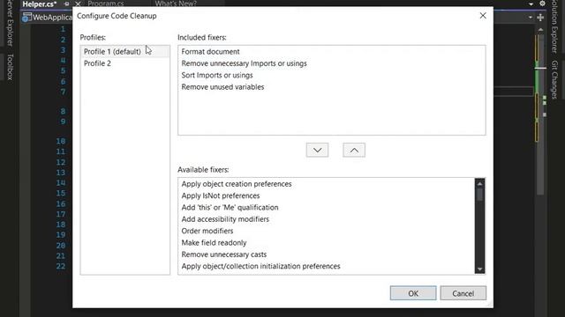565x317 pixels.
Task: Dismiss dialog with Cancel button
Action: [463, 293]
